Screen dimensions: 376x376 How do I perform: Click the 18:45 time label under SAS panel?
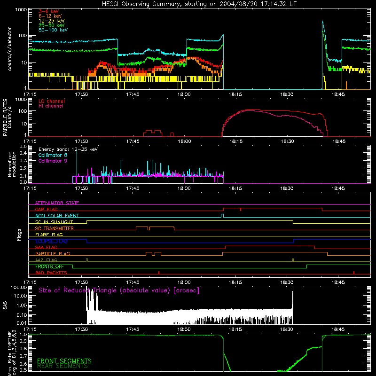[x=338, y=329]
